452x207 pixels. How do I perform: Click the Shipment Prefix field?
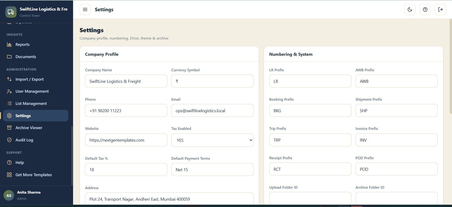click(396, 111)
